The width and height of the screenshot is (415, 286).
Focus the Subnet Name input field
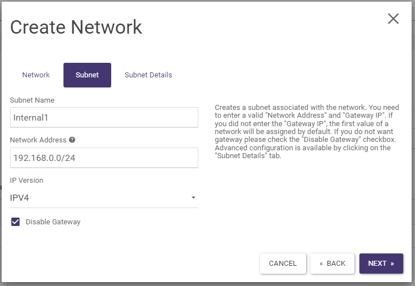tap(104, 118)
